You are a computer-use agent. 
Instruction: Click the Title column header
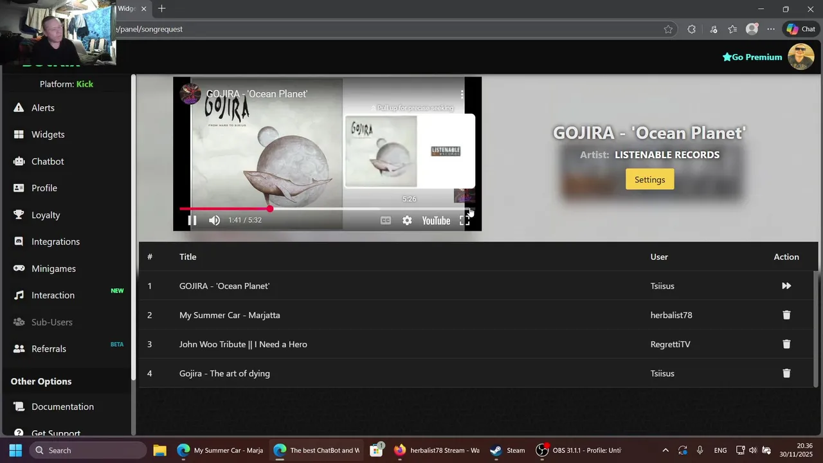(x=188, y=257)
